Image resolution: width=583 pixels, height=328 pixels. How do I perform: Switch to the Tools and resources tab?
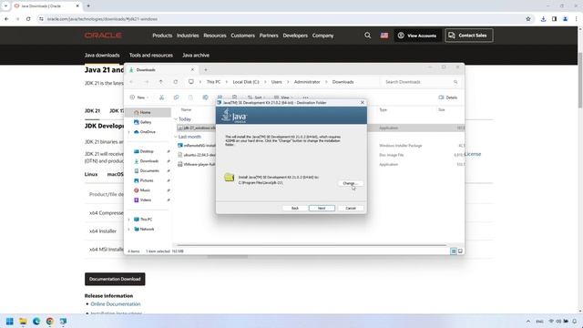tap(151, 55)
